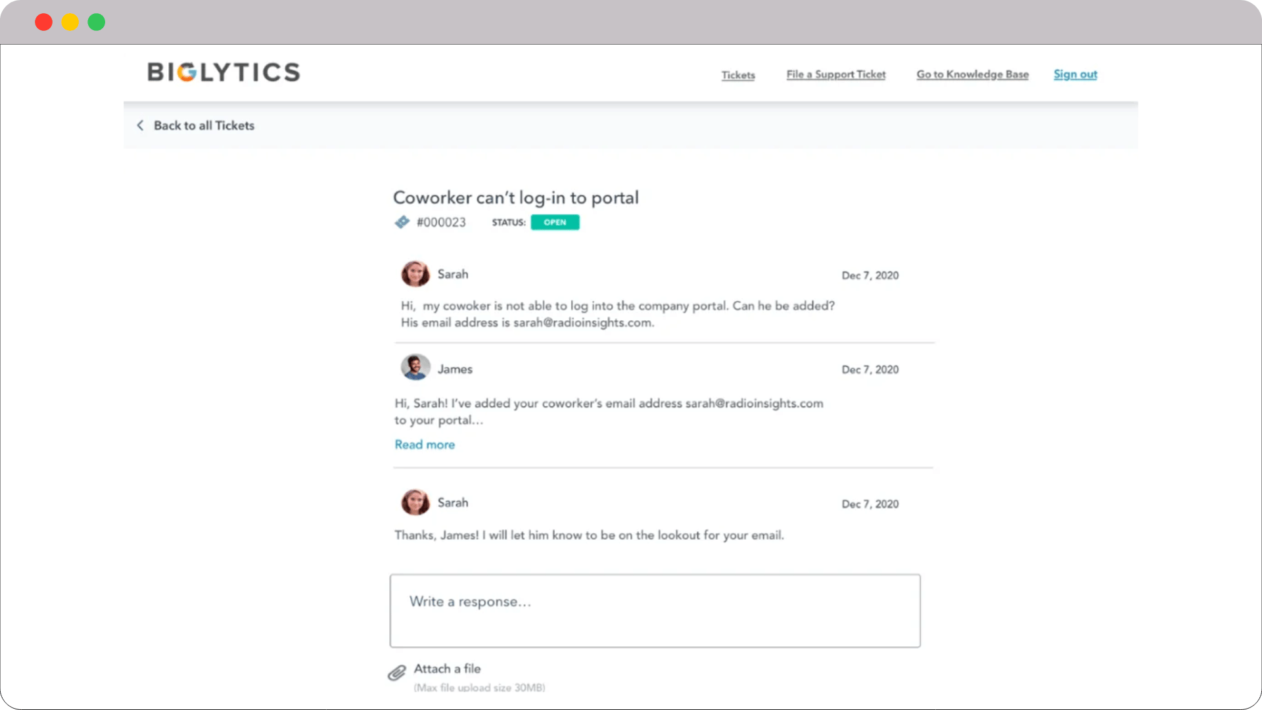Select the OPEN status color badge

(555, 222)
